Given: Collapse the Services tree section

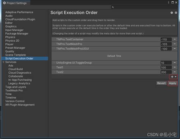Looking at the screenshot, I should tap(3, 62).
